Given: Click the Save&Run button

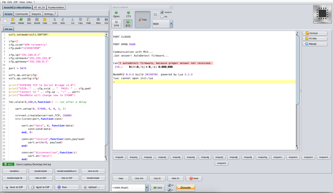Looking at the screenshot, I should [14, 171].
